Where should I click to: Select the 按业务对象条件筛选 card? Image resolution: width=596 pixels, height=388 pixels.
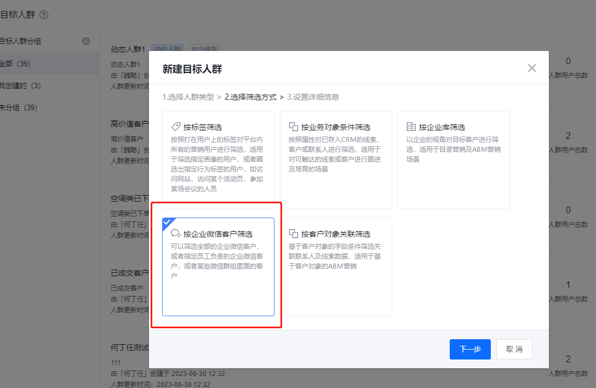(336, 160)
